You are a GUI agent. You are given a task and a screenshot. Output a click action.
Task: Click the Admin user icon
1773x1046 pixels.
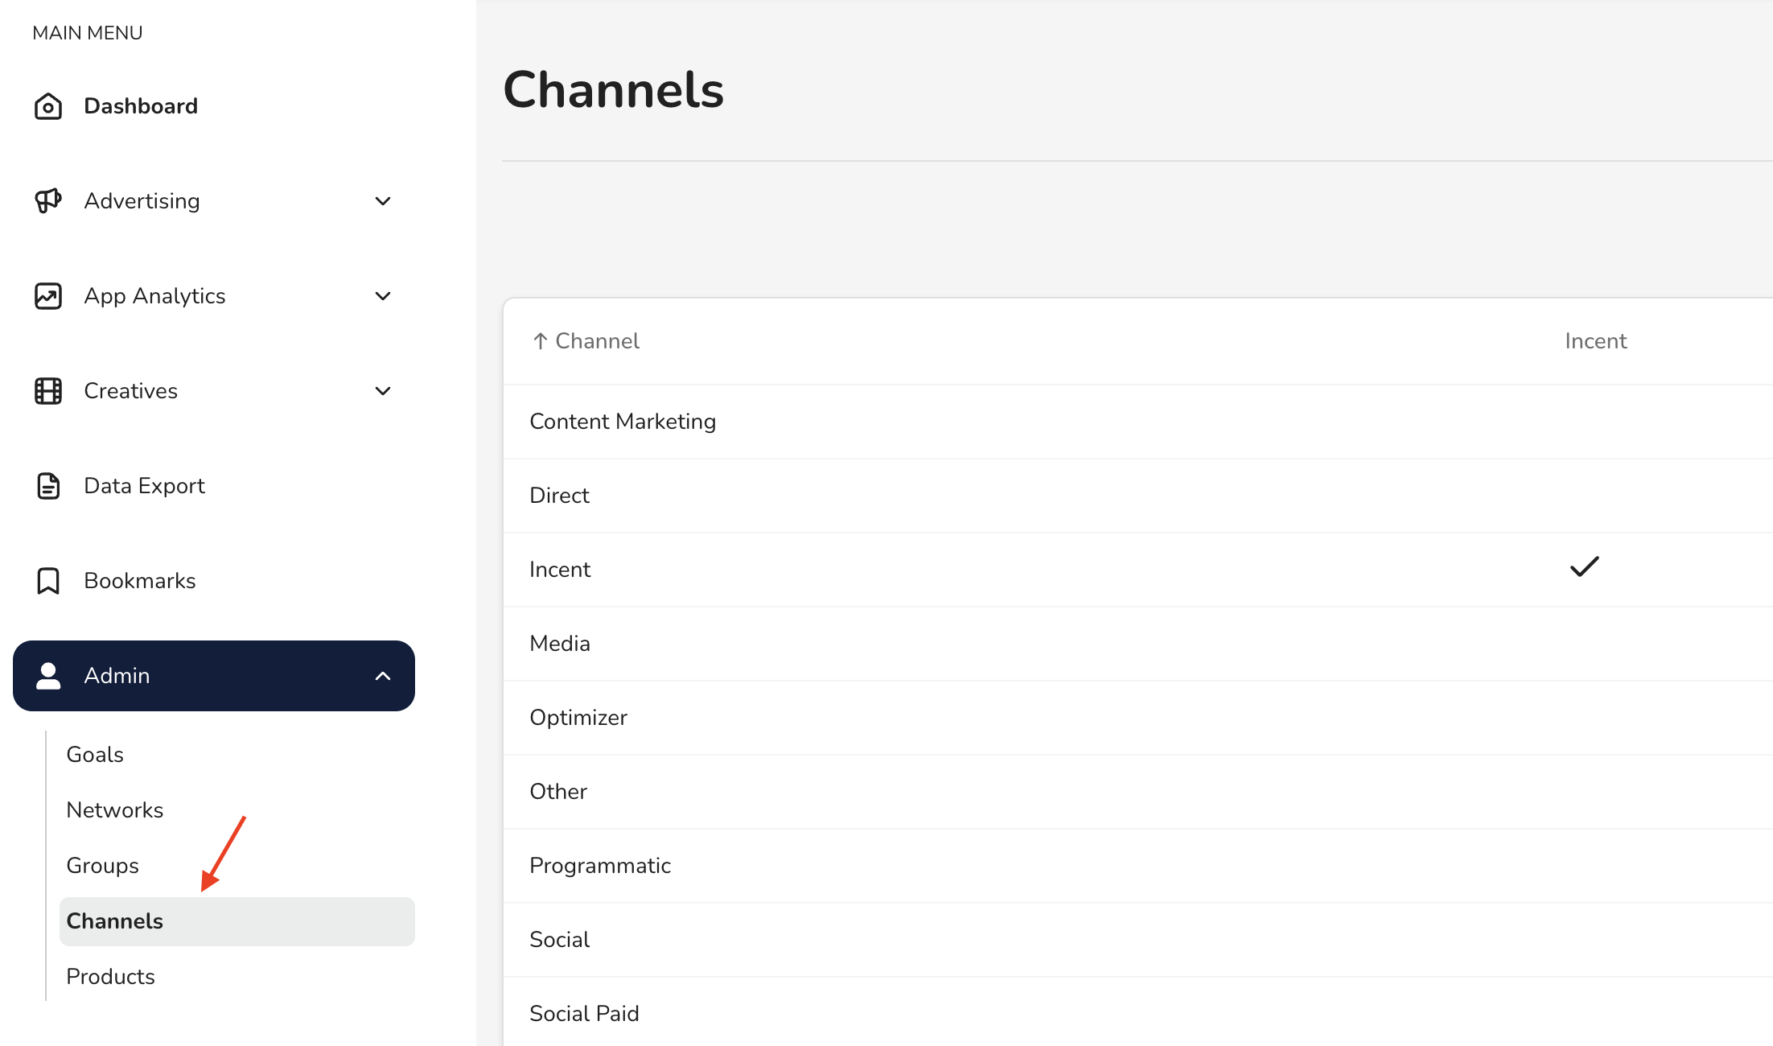coord(48,676)
